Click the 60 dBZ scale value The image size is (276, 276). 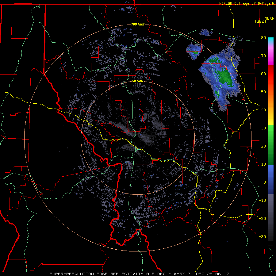click(x=263, y=74)
